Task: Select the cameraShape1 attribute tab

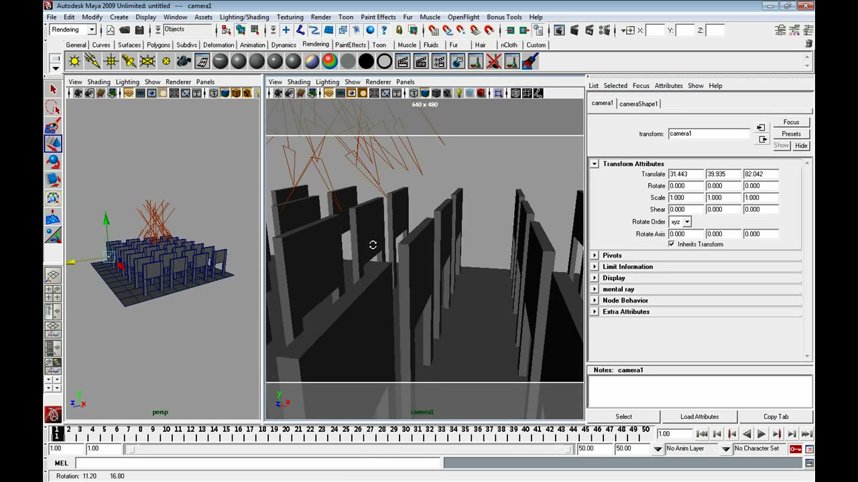Action: [x=638, y=104]
